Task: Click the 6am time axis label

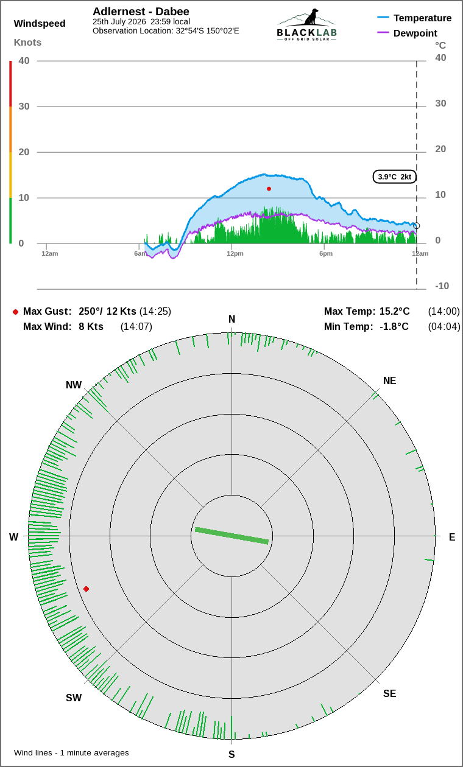Action: click(x=141, y=253)
